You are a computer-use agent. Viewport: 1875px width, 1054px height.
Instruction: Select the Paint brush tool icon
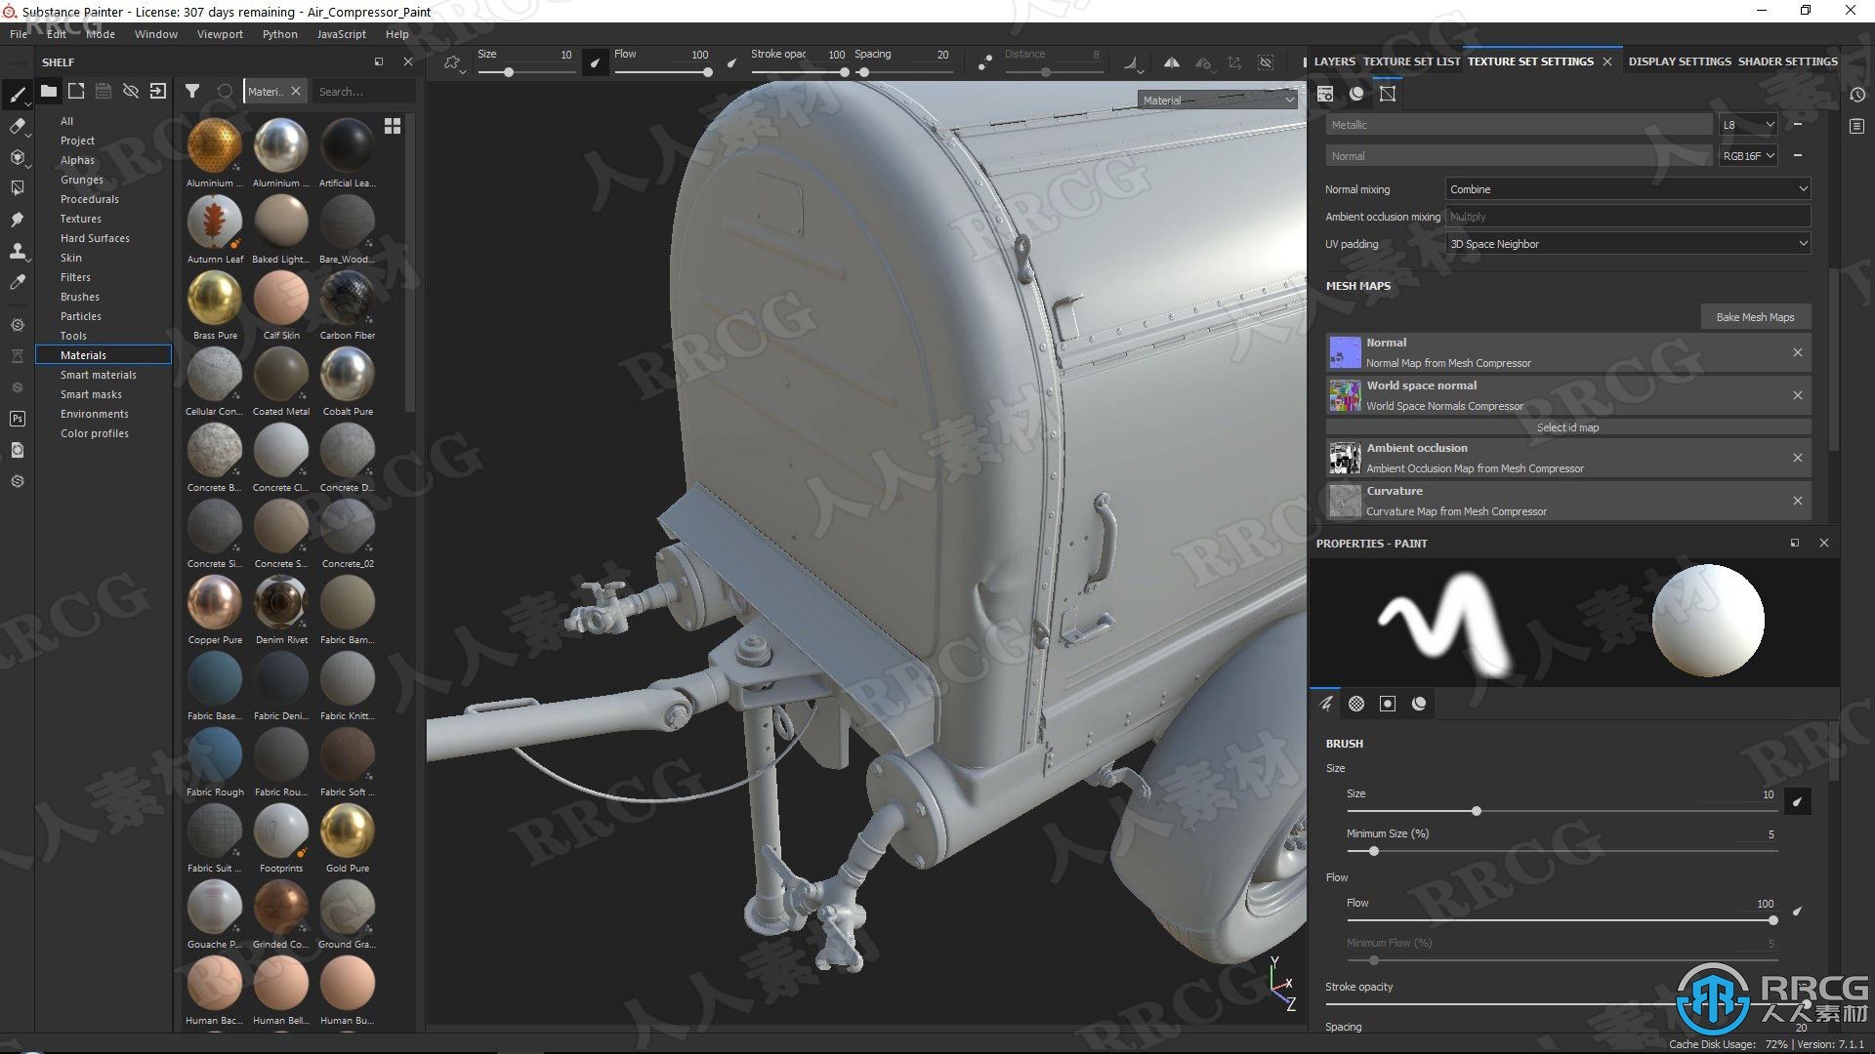tap(16, 92)
